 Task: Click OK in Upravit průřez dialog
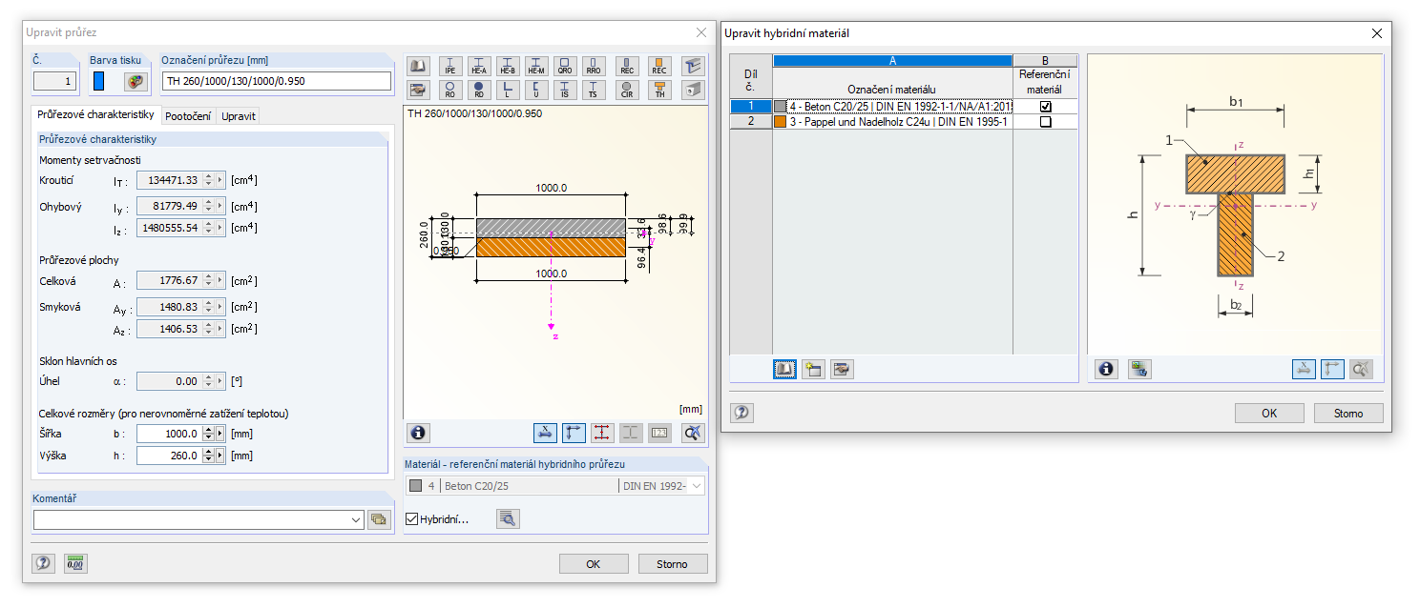[594, 564]
